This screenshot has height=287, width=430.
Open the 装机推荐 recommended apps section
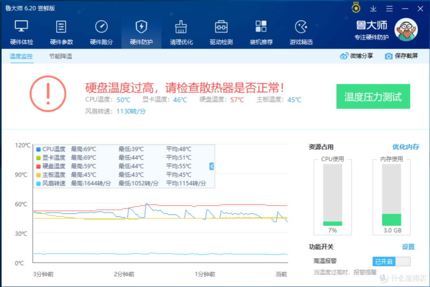point(261,33)
